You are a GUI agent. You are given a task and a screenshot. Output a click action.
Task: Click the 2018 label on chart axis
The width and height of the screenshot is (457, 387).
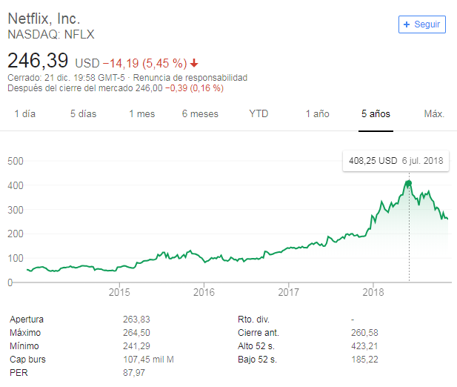tap(373, 292)
